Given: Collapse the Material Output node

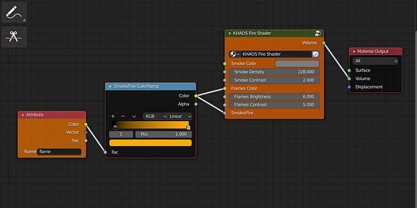Looking at the screenshot, I should coord(354,51).
